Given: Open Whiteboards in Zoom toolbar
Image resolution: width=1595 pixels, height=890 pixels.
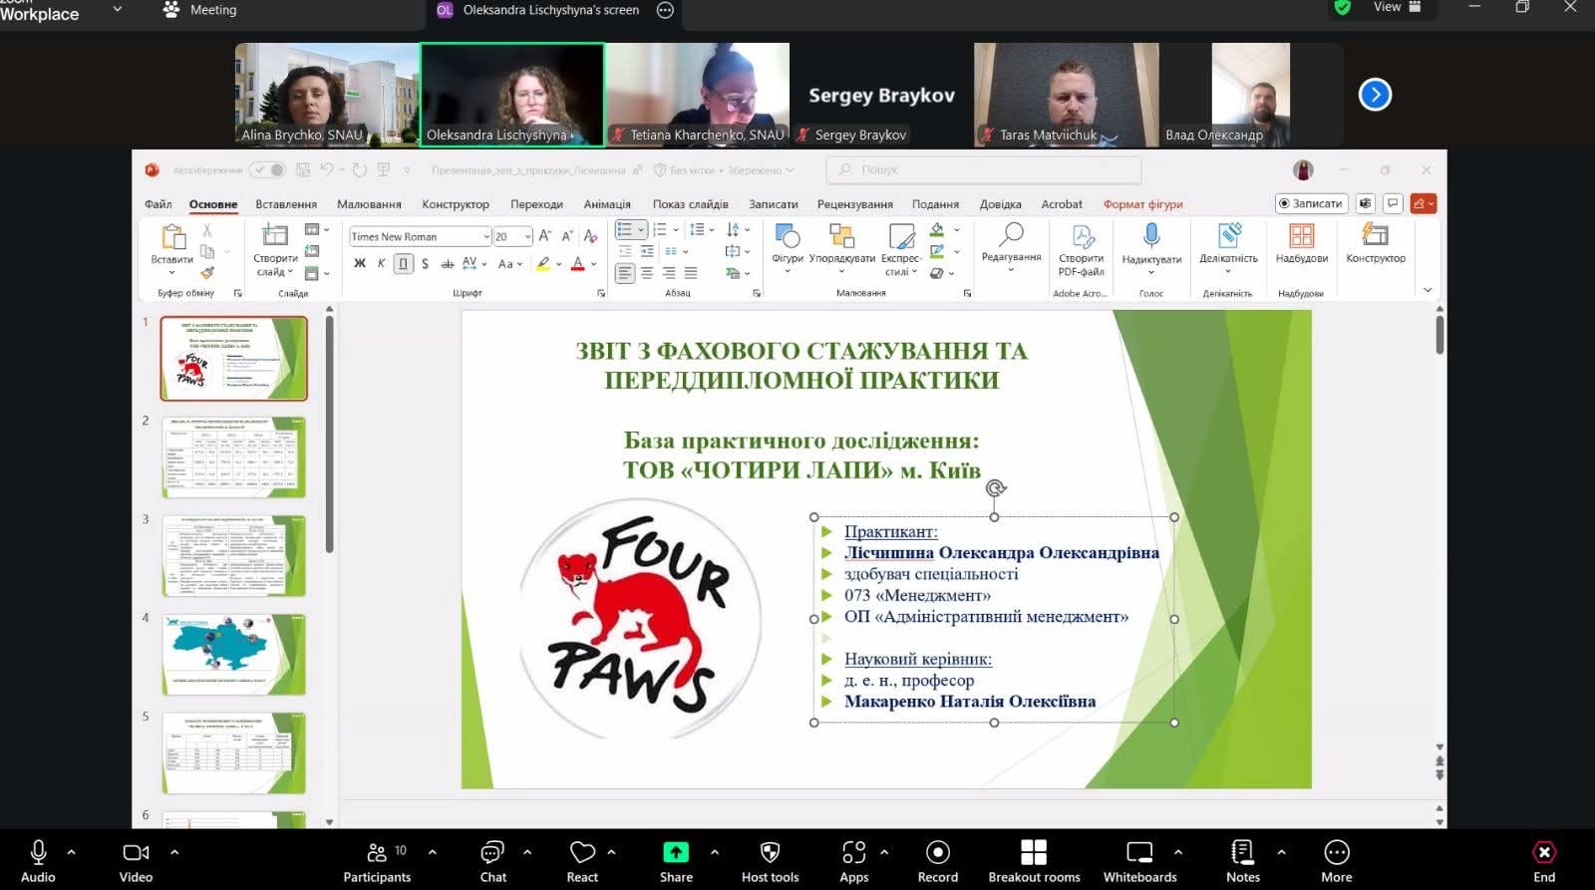Looking at the screenshot, I should 1139,853.
